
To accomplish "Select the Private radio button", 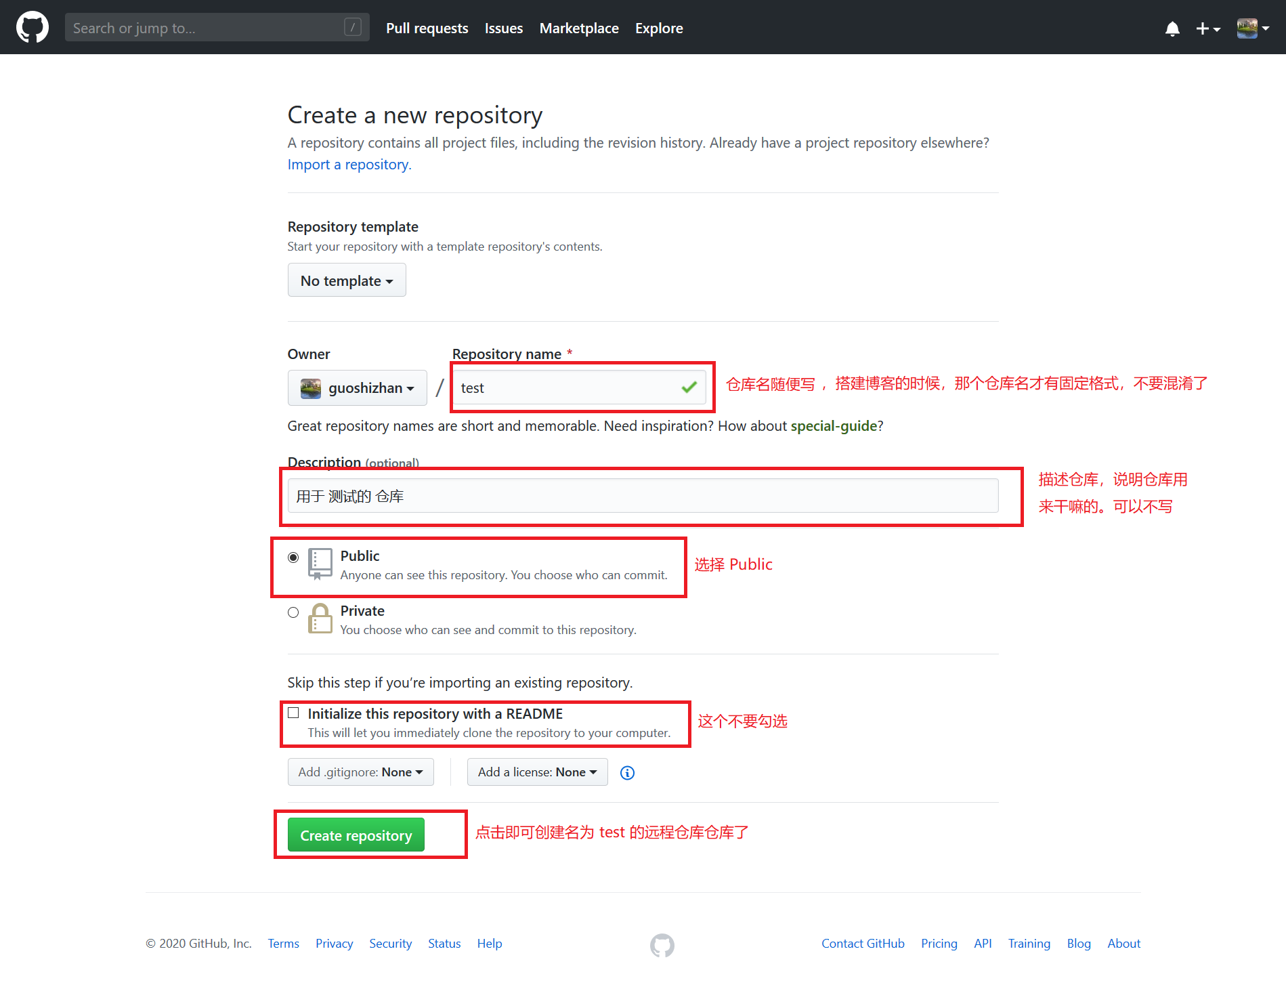I will (x=293, y=612).
